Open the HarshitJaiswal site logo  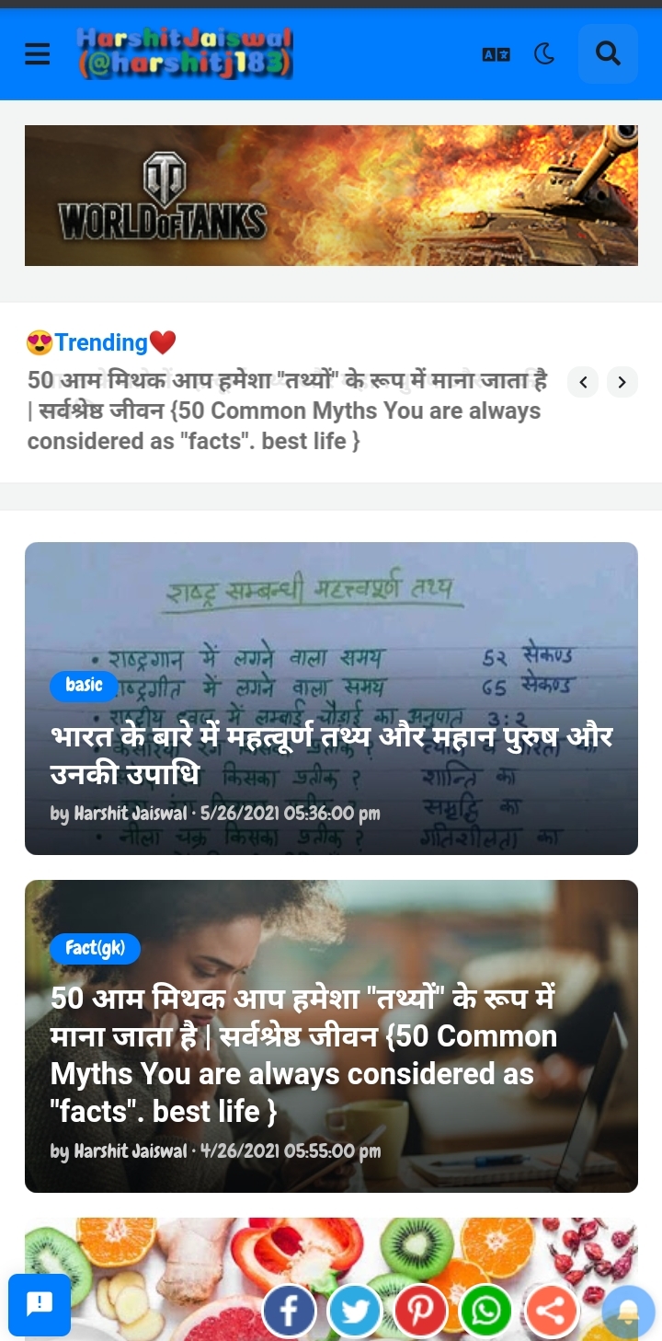coord(186,52)
